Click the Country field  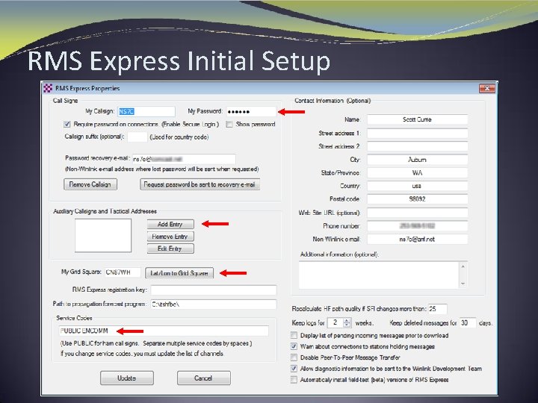tap(417, 186)
